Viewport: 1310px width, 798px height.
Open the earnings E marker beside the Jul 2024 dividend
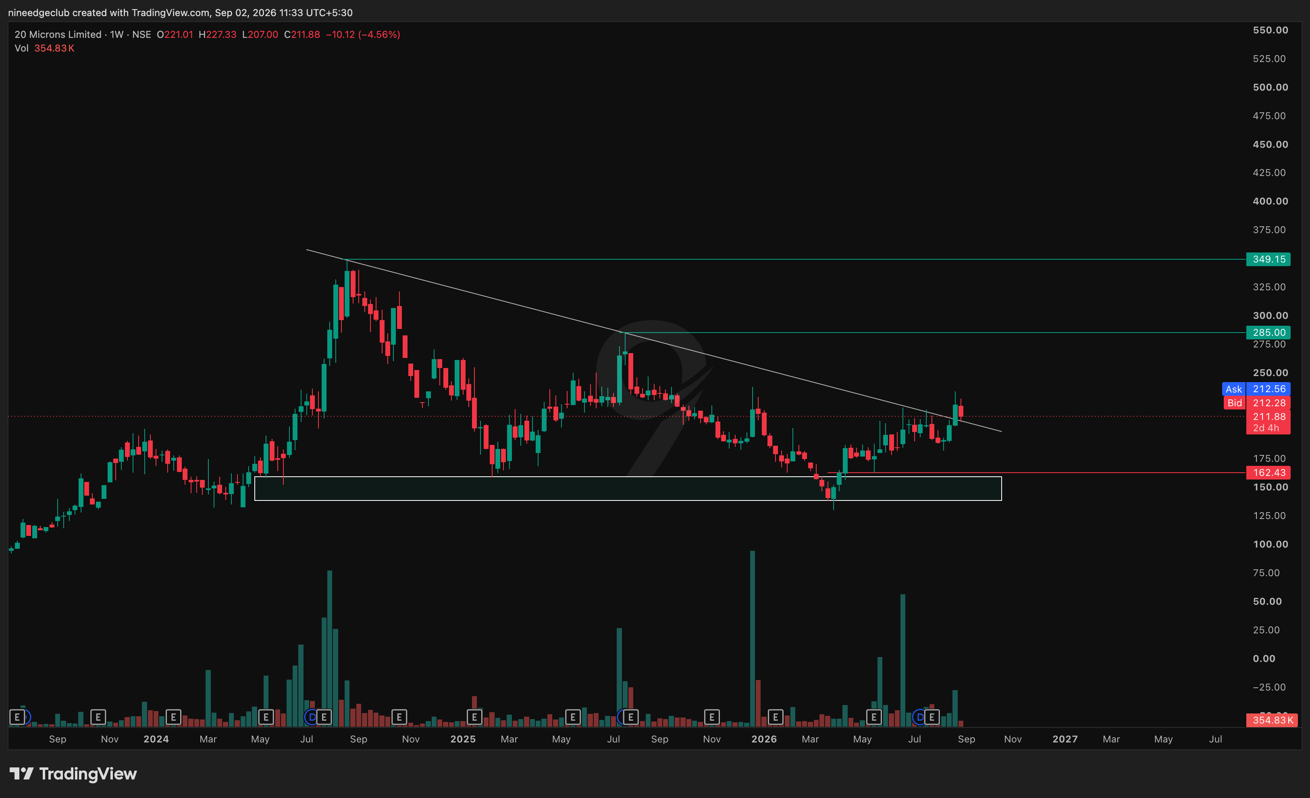pyautogui.click(x=324, y=717)
